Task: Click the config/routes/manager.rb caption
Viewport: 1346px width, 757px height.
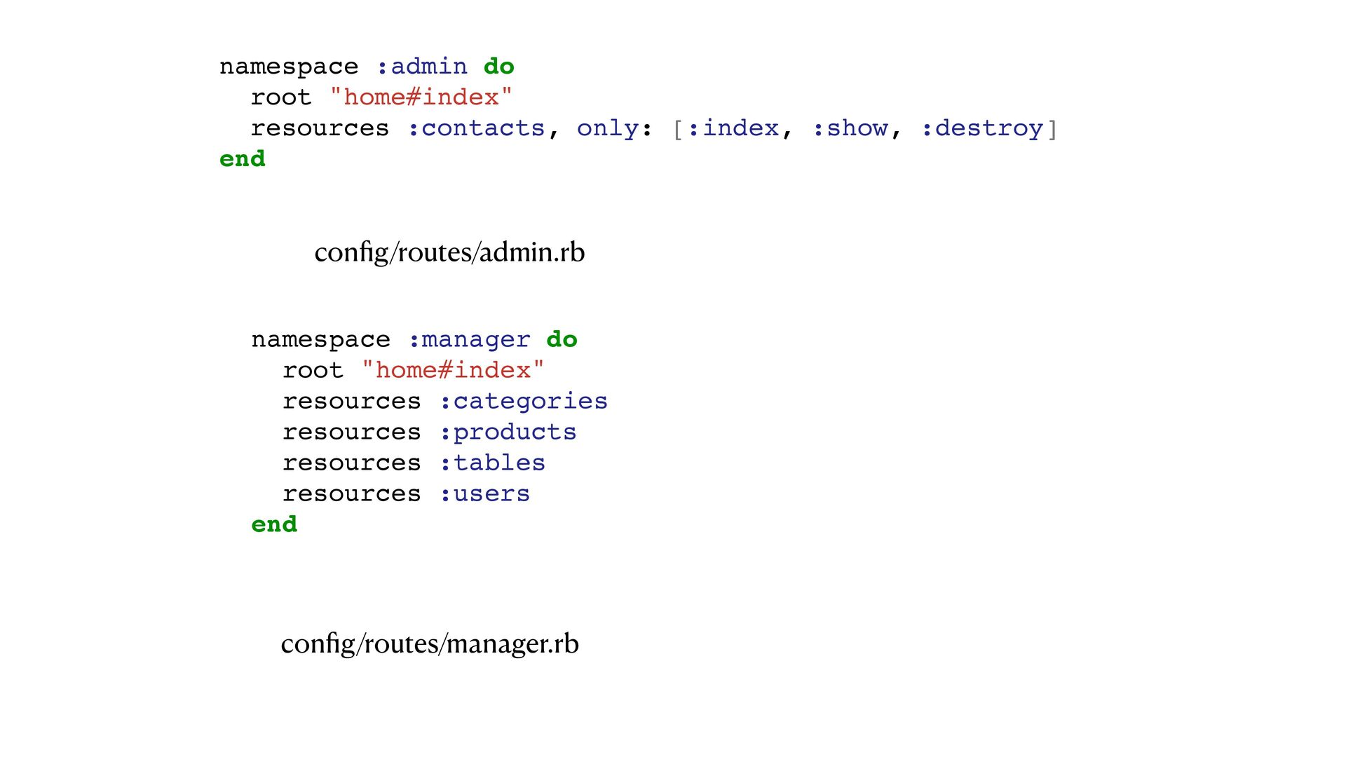Action: 430,643
